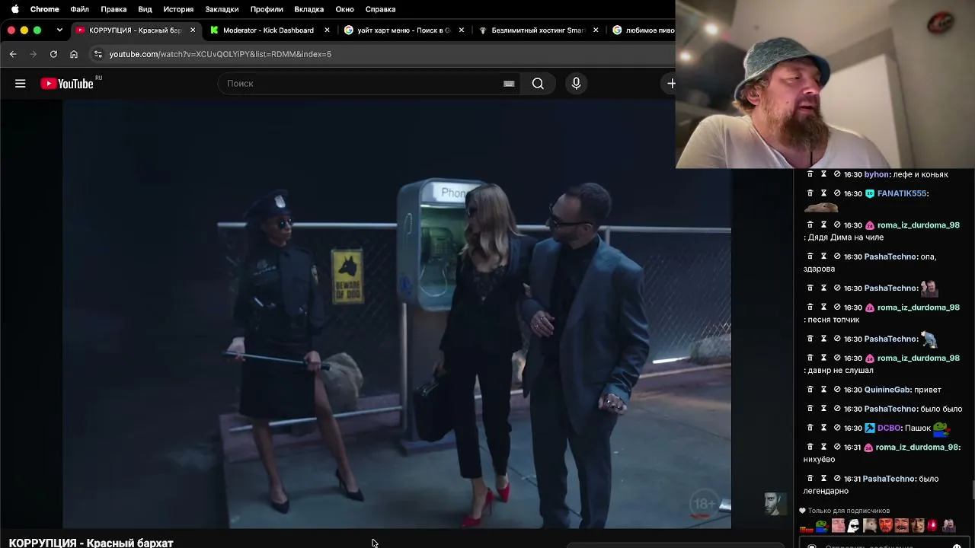Delete byhon's message with trash icon
This screenshot has height=548, width=975.
pyautogui.click(x=810, y=174)
